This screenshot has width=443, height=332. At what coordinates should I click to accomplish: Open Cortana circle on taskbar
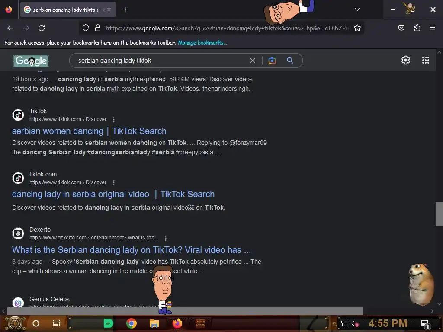35,323
